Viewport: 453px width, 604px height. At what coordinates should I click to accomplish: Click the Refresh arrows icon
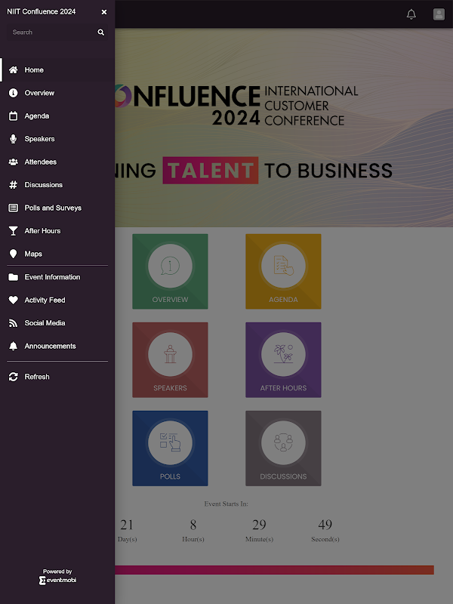pyautogui.click(x=13, y=377)
